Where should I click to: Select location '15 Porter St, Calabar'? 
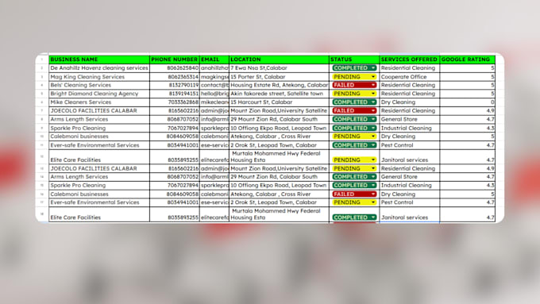[279, 77]
